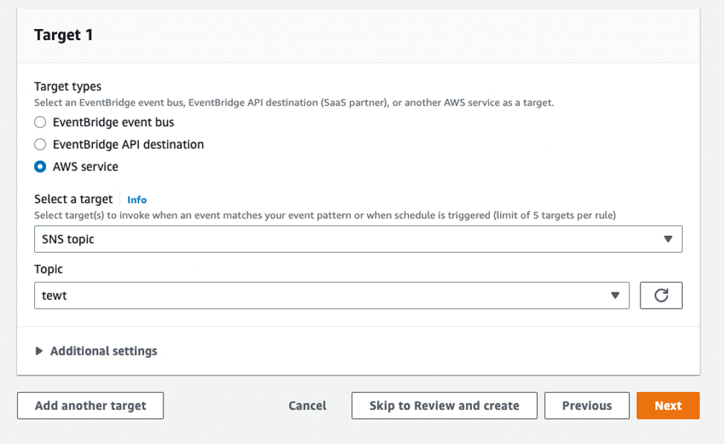This screenshot has width=726, height=444.
Task: Go back with the Previous button
Action: pyautogui.click(x=586, y=405)
